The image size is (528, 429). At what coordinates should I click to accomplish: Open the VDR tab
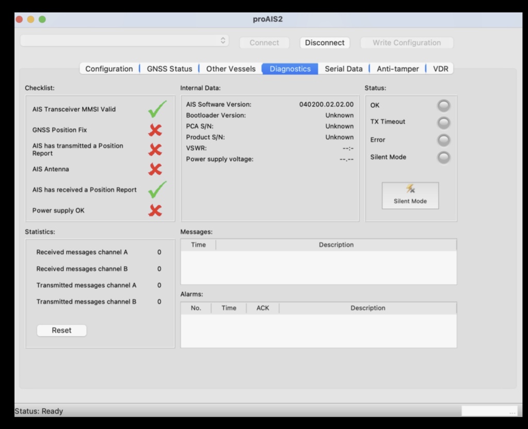pyautogui.click(x=440, y=69)
